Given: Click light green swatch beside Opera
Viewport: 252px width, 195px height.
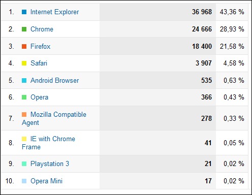Looking at the screenshot, I should pos(24,97).
